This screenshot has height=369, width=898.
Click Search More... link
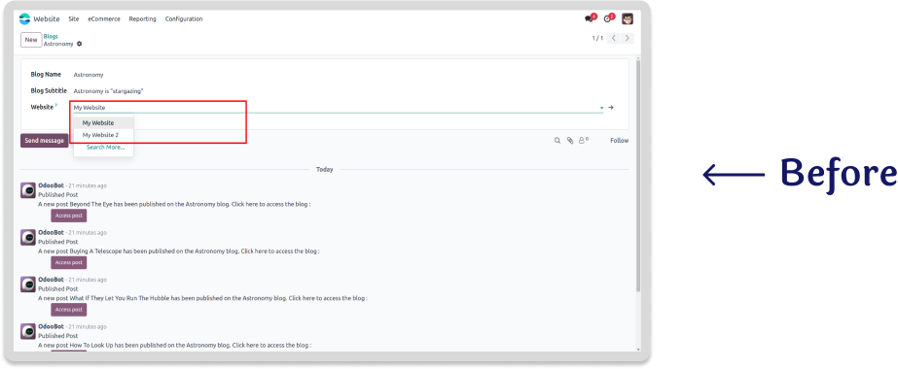105,148
